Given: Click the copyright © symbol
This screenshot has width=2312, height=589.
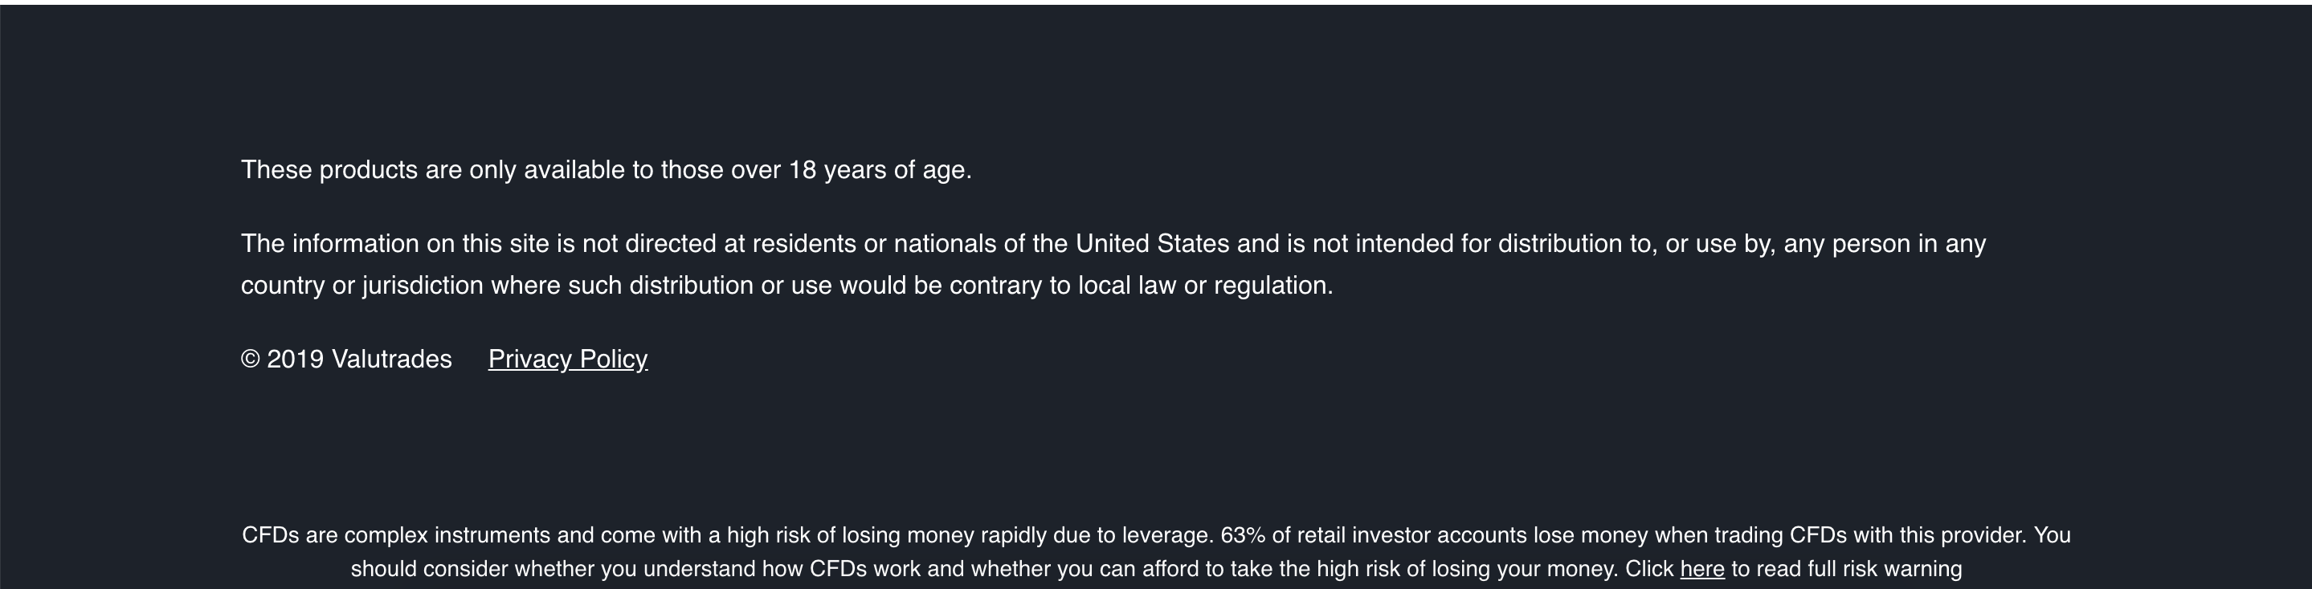Looking at the screenshot, I should (251, 359).
